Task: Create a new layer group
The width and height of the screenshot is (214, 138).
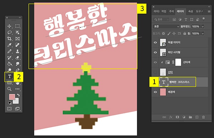Action: point(190,117)
